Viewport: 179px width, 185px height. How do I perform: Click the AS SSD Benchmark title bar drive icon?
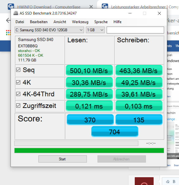click(16, 13)
